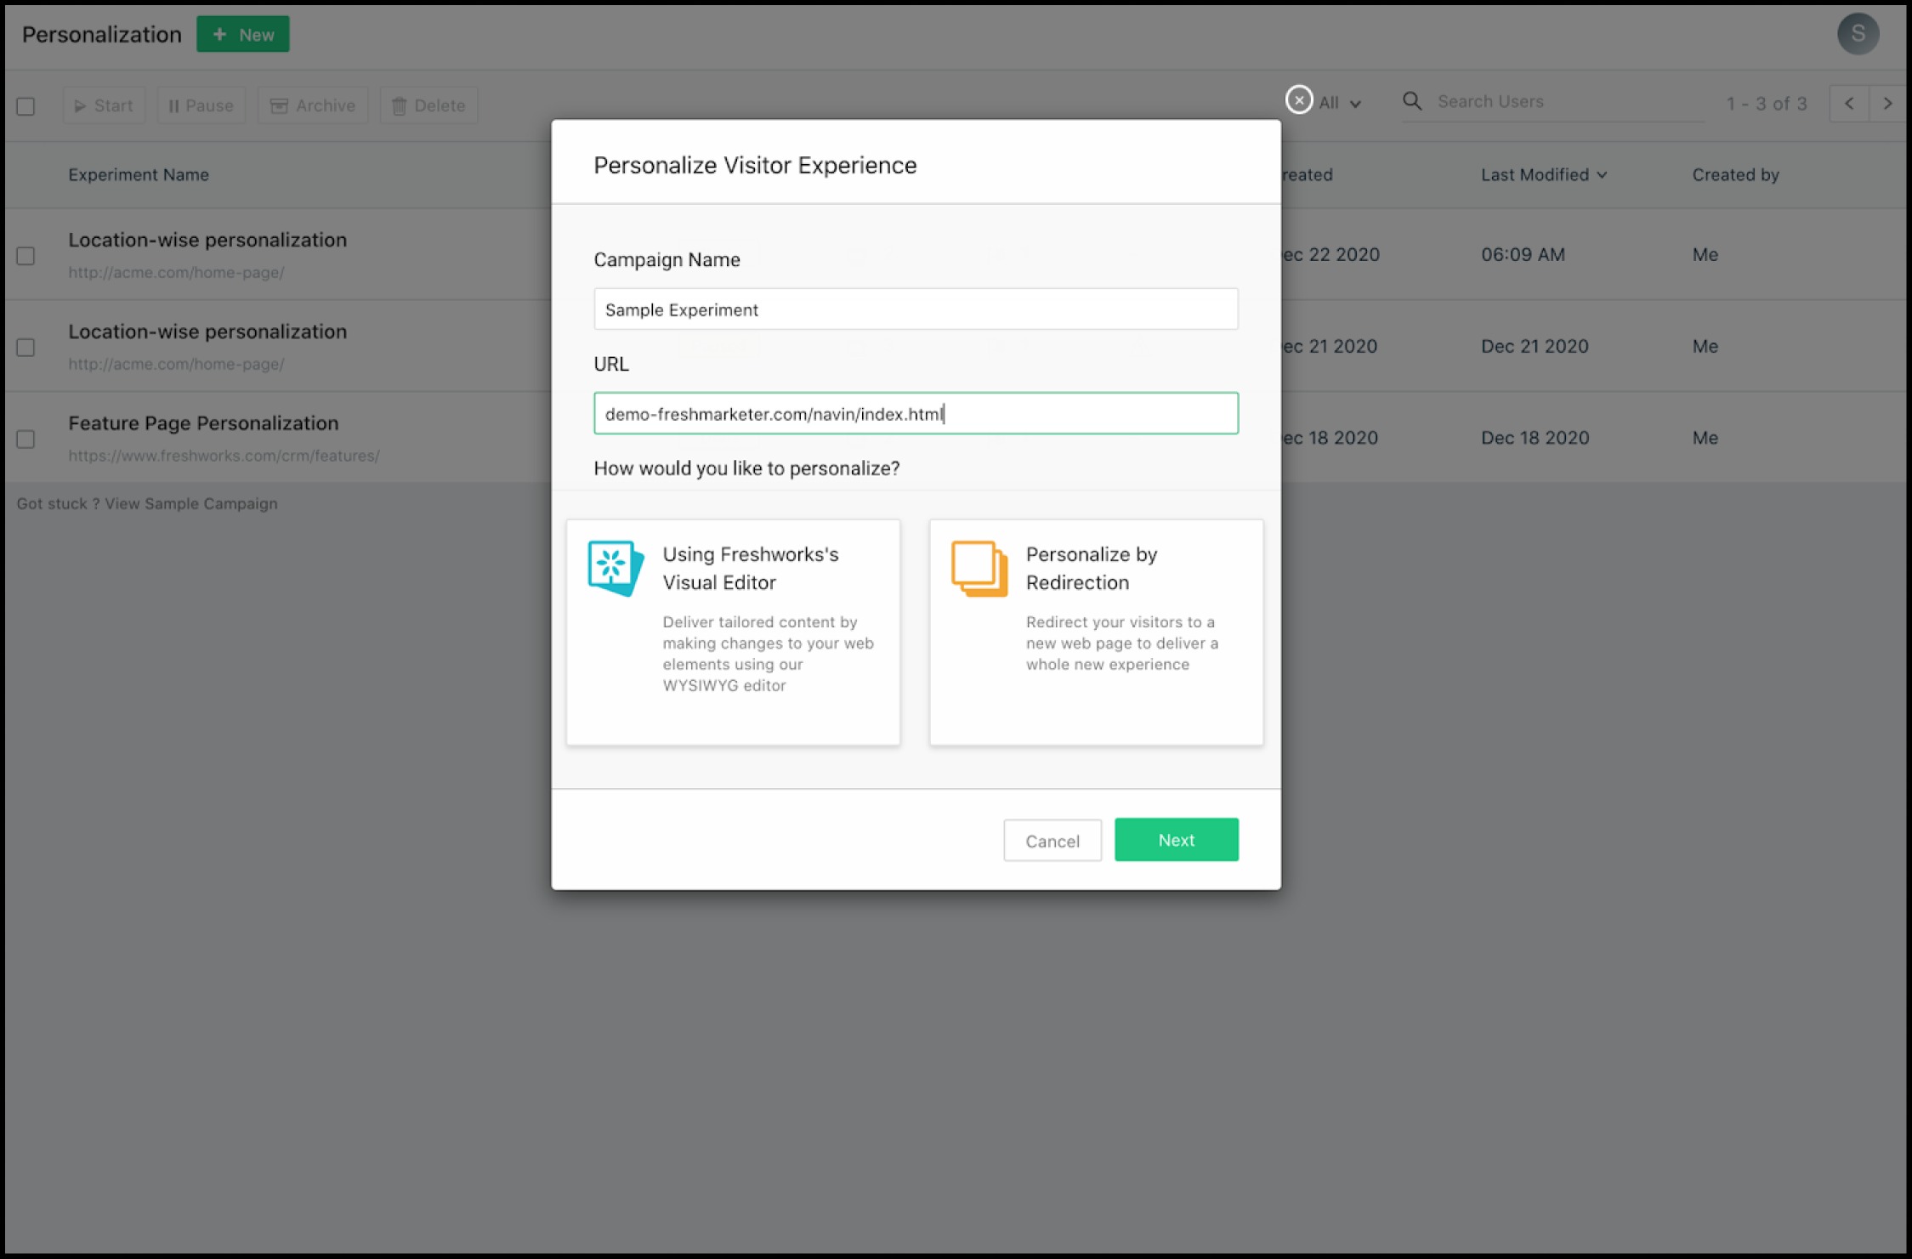Viewport: 1912px width, 1259px height.
Task: Click the Archive toolbar button
Action: coord(313,105)
